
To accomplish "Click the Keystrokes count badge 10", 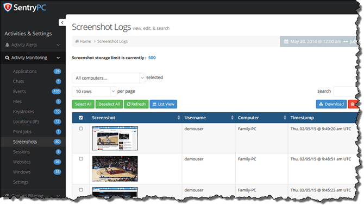I will [58, 111].
